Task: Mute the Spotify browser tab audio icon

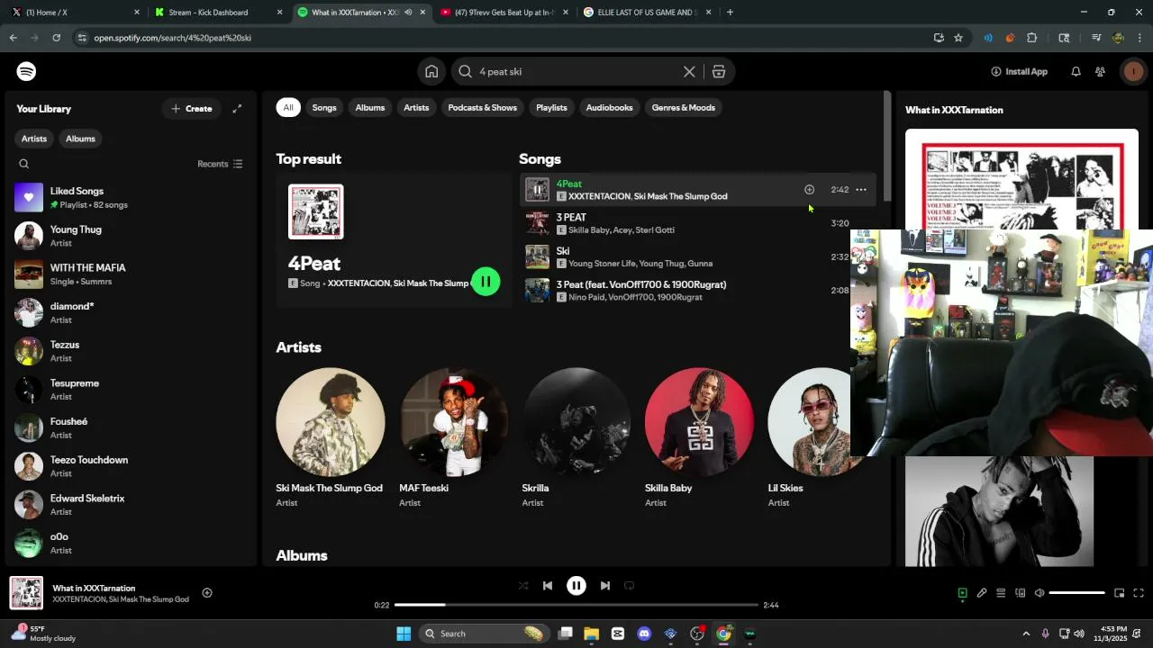Action: click(408, 13)
